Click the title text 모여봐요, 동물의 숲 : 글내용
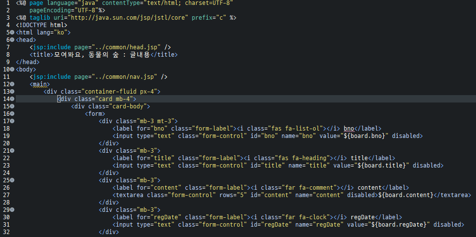Image resolution: width=476 pixels, height=237 pixels. pyautogui.click(x=102, y=55)
